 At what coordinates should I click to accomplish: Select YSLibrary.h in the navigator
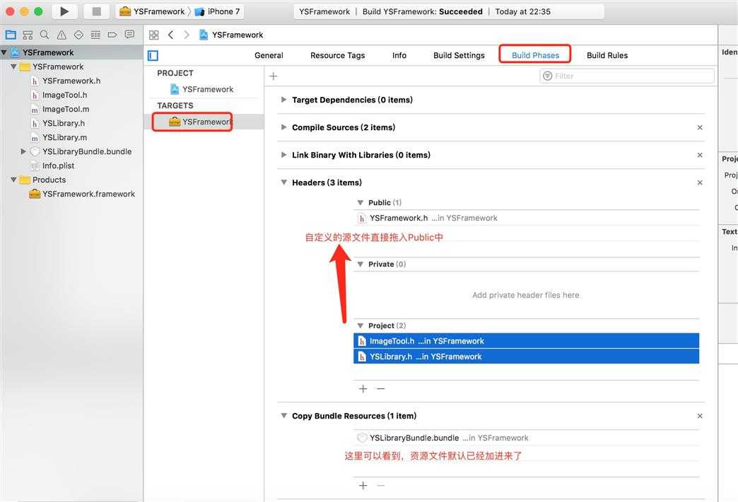click(64, 124)
